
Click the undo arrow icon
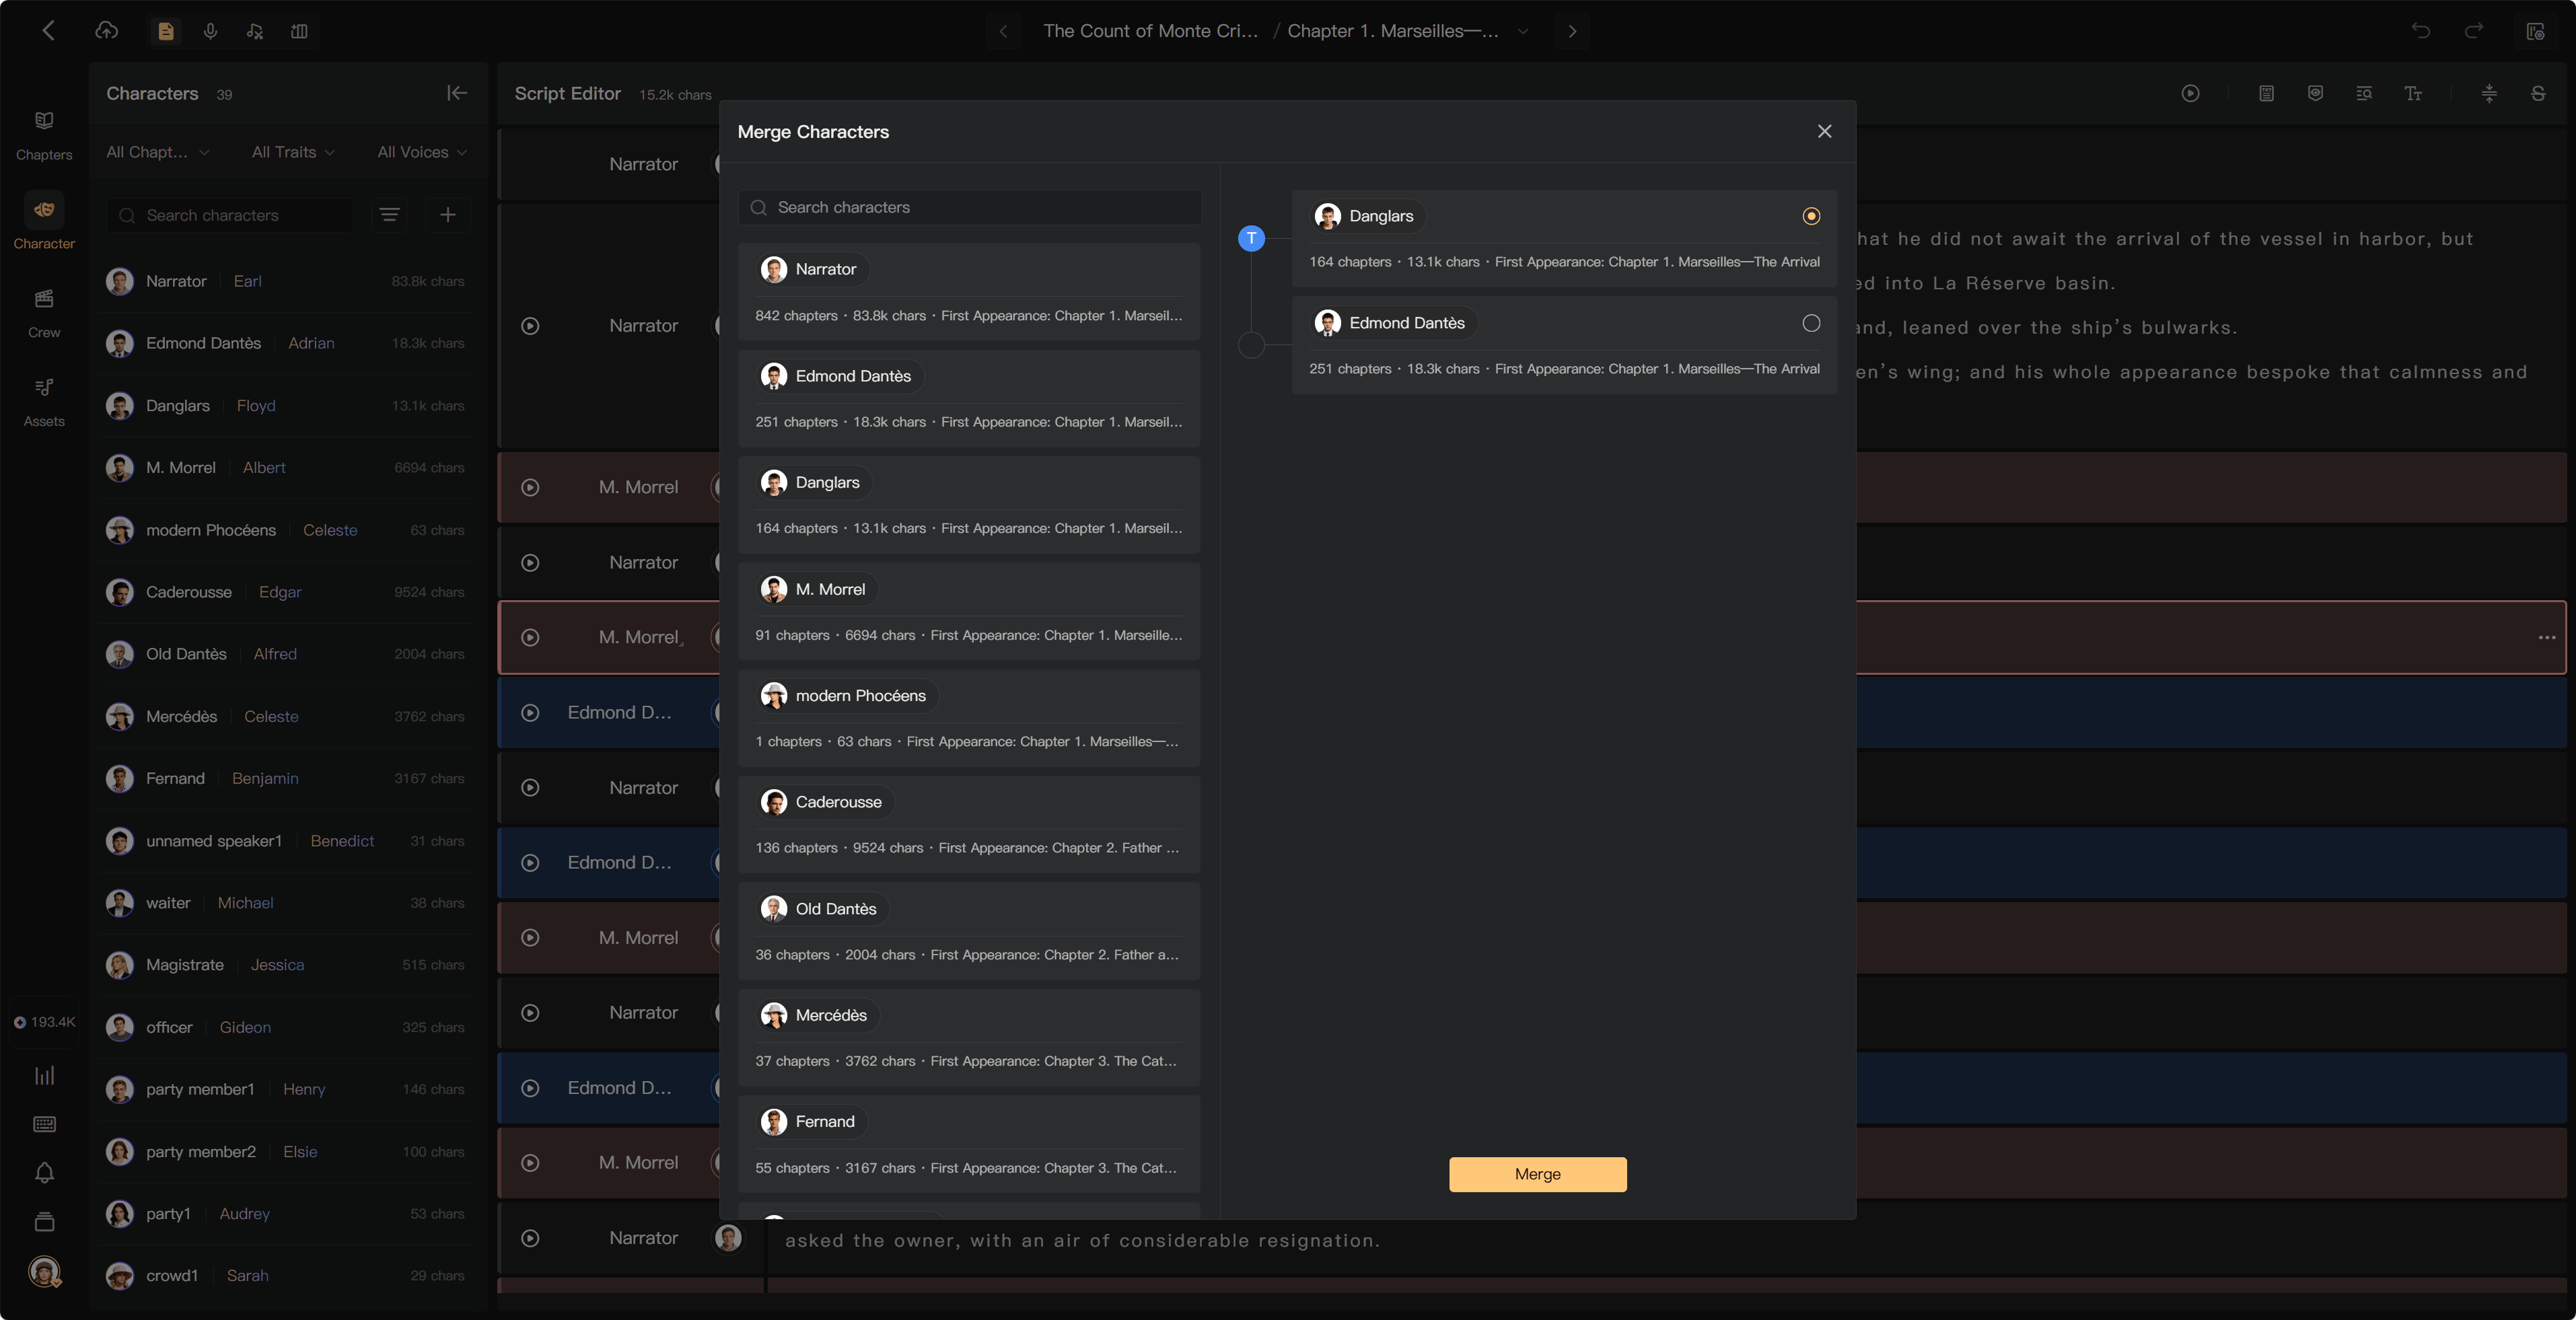point(2421,31)
